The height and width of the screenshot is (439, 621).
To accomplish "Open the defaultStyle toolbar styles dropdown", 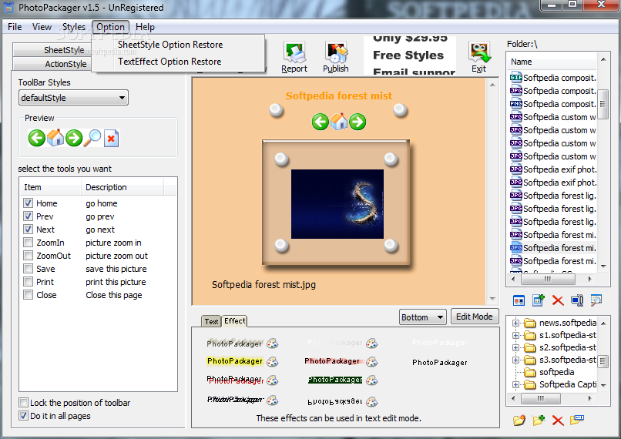I will coord(73,98).
